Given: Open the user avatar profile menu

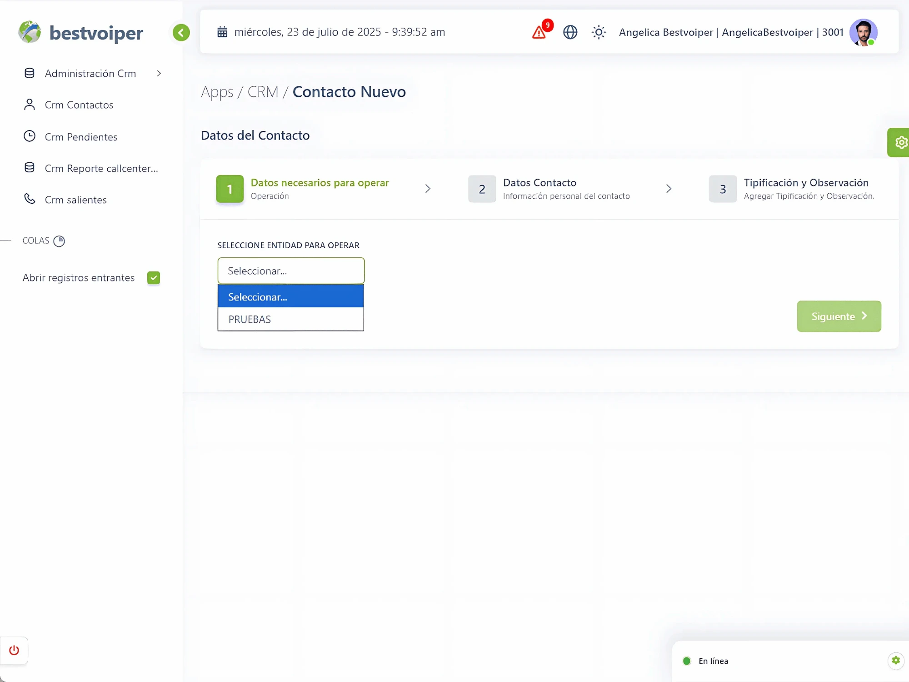Looking at the screenshot, I should tap(863, 32).
